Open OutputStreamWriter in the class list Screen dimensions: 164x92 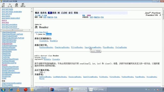pos(9,46)
